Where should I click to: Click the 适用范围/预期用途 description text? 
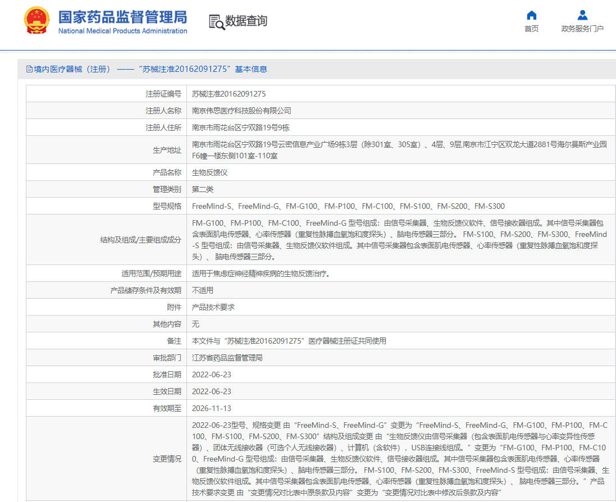coord(260,273)
